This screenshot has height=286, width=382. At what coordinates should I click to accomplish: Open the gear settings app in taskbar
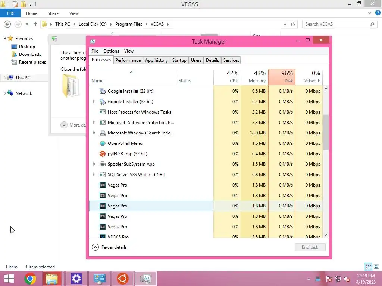pyautogui.click(x=76, y=279)
